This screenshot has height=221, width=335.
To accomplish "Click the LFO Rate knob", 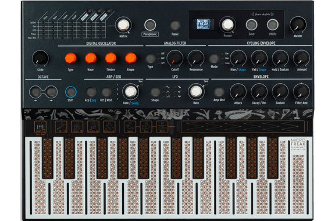I will click(x=196, y=92).
